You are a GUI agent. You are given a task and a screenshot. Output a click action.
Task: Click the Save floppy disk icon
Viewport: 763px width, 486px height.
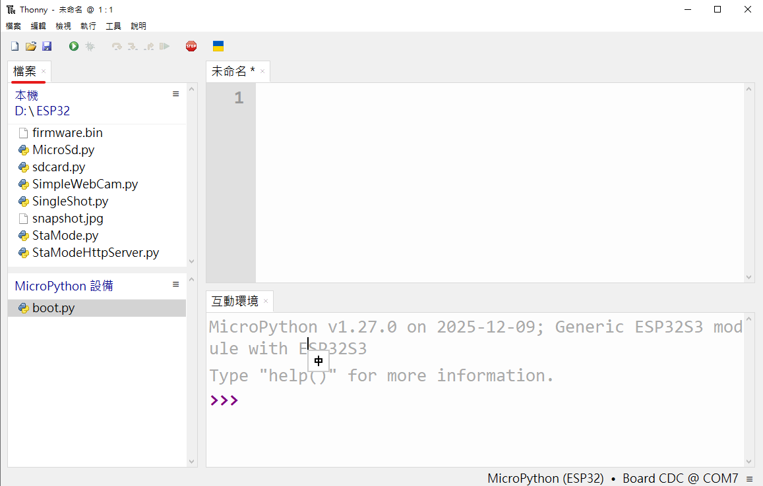point(47,46)
